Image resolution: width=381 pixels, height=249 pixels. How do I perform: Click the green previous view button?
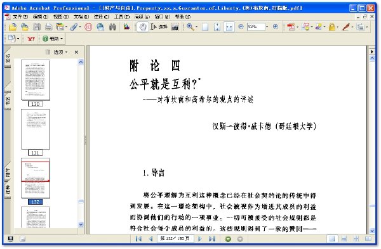228,239
